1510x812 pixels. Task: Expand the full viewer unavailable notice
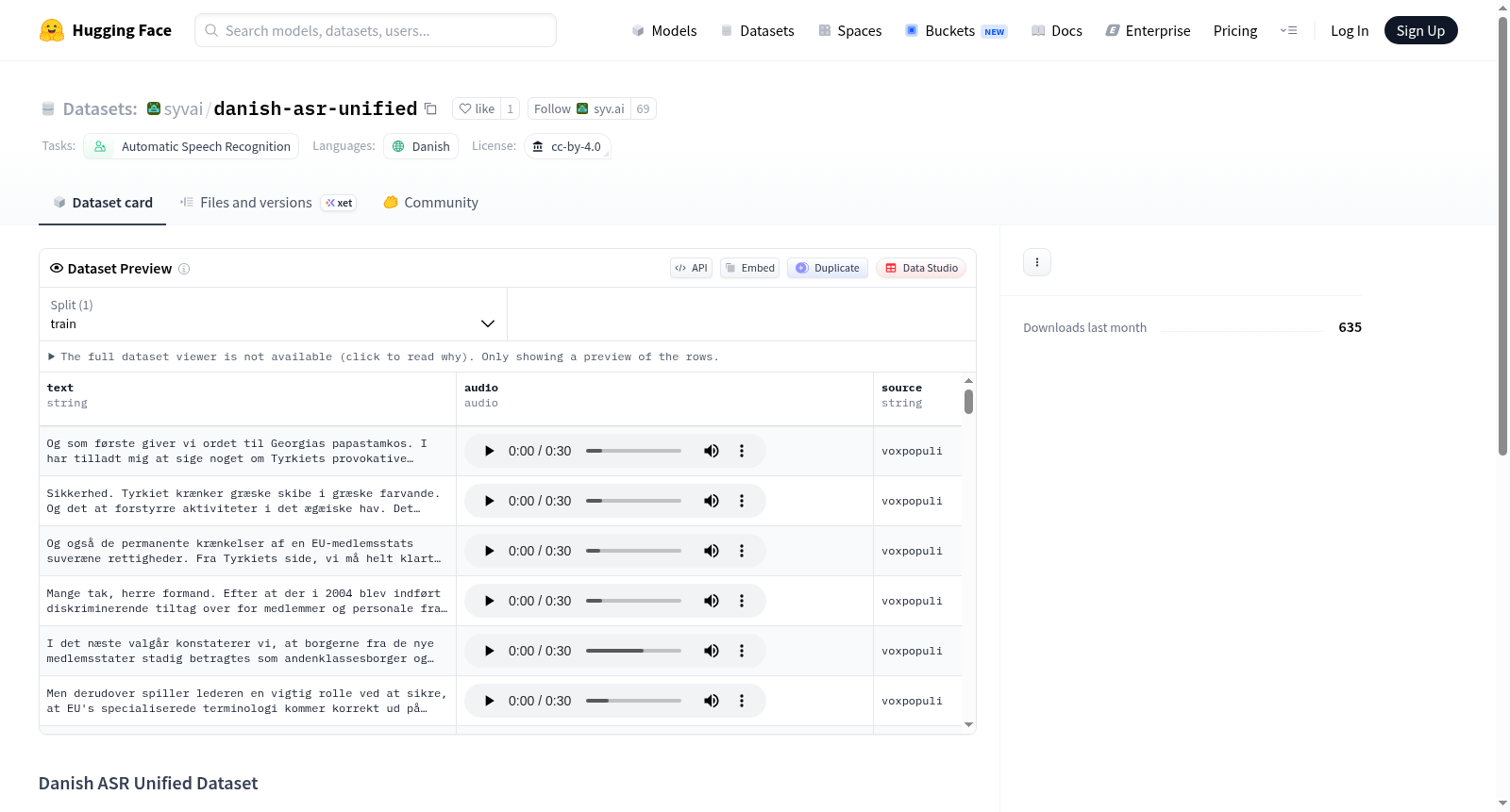pyautogui.click(x=384, y=356)
